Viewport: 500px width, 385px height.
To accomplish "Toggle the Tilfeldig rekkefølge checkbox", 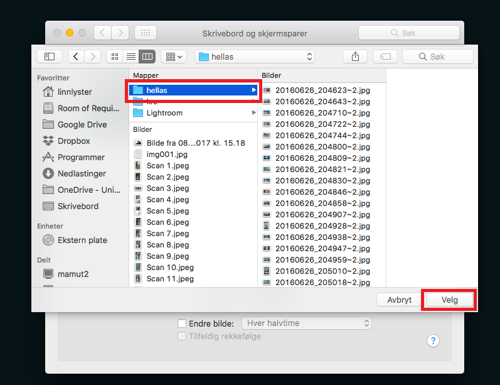I will [x=182, y=336].
